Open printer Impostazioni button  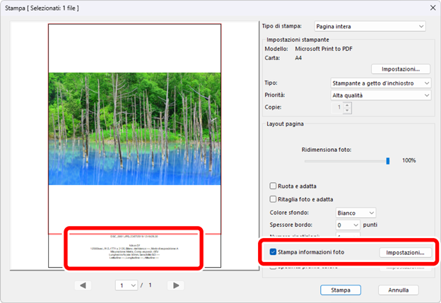pyautogui.click(x=401, y=69)
